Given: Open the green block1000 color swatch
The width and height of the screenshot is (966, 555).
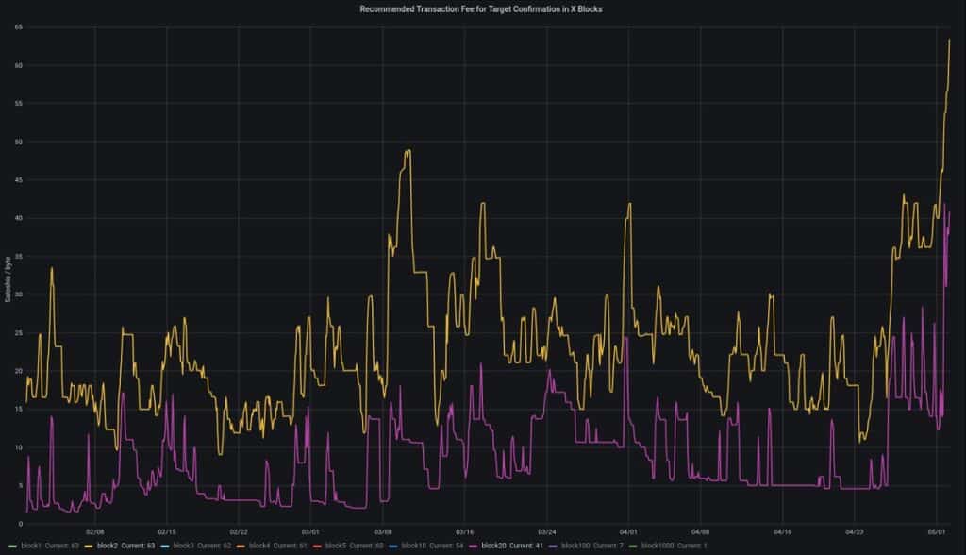Looking at the screenshot, I should pyautogui.click(x=633, y=547).
